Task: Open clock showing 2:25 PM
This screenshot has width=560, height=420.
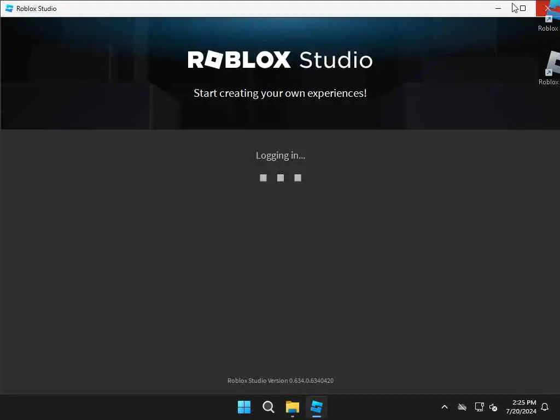Action: (x=521, y=407)
